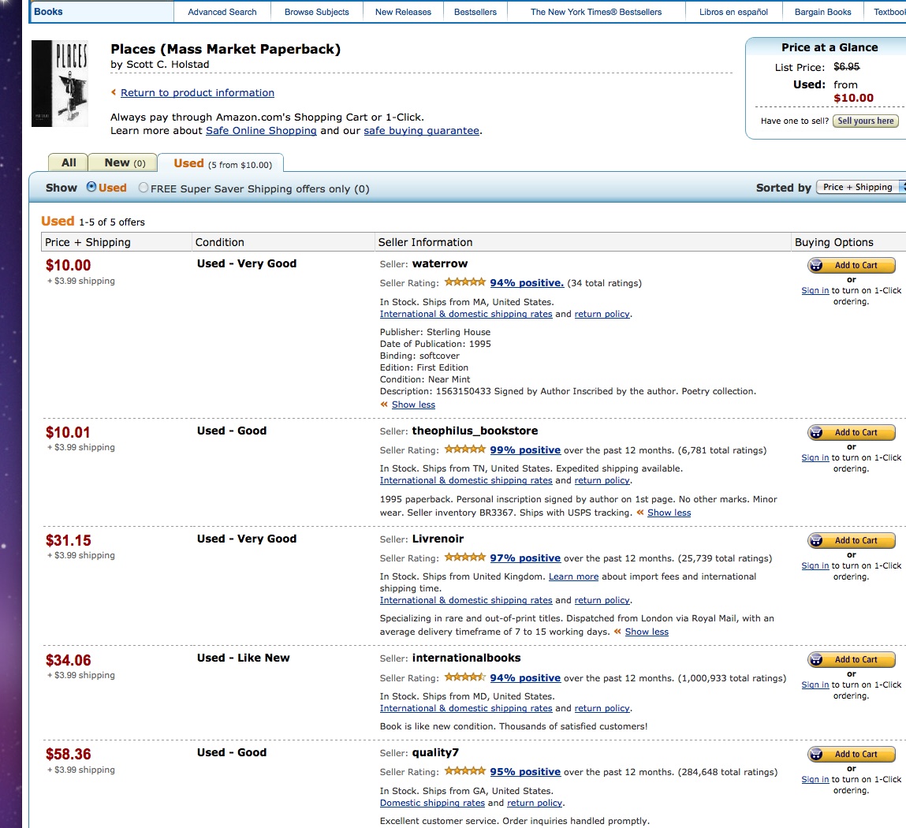The image size is (906, 828).
Task: Add waterrow's $10.00 offer to cart
Action: tap(852, 266)
